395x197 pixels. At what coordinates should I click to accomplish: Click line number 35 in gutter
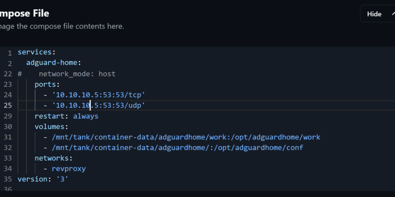tap(7, 179)
